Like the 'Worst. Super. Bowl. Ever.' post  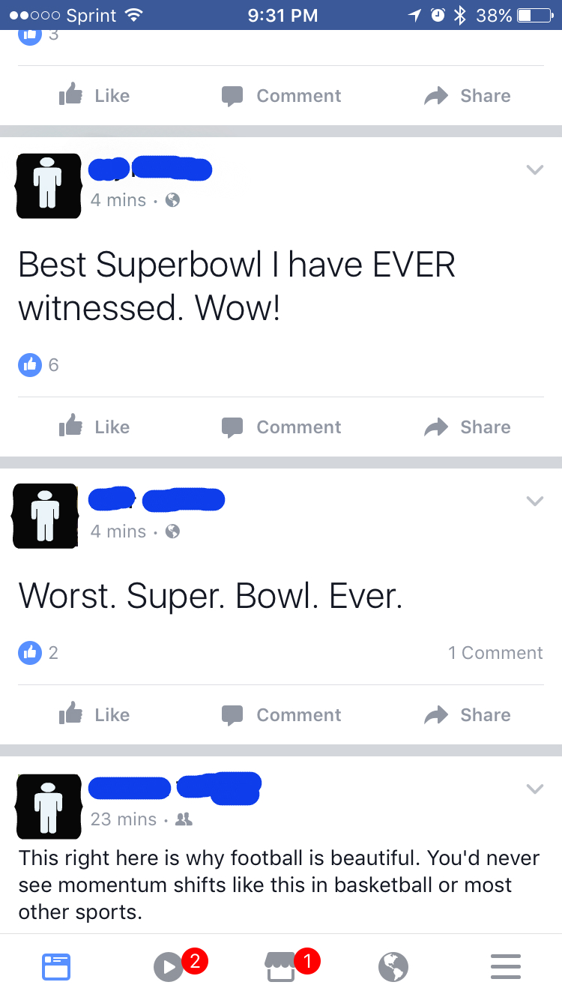point(94,714)
